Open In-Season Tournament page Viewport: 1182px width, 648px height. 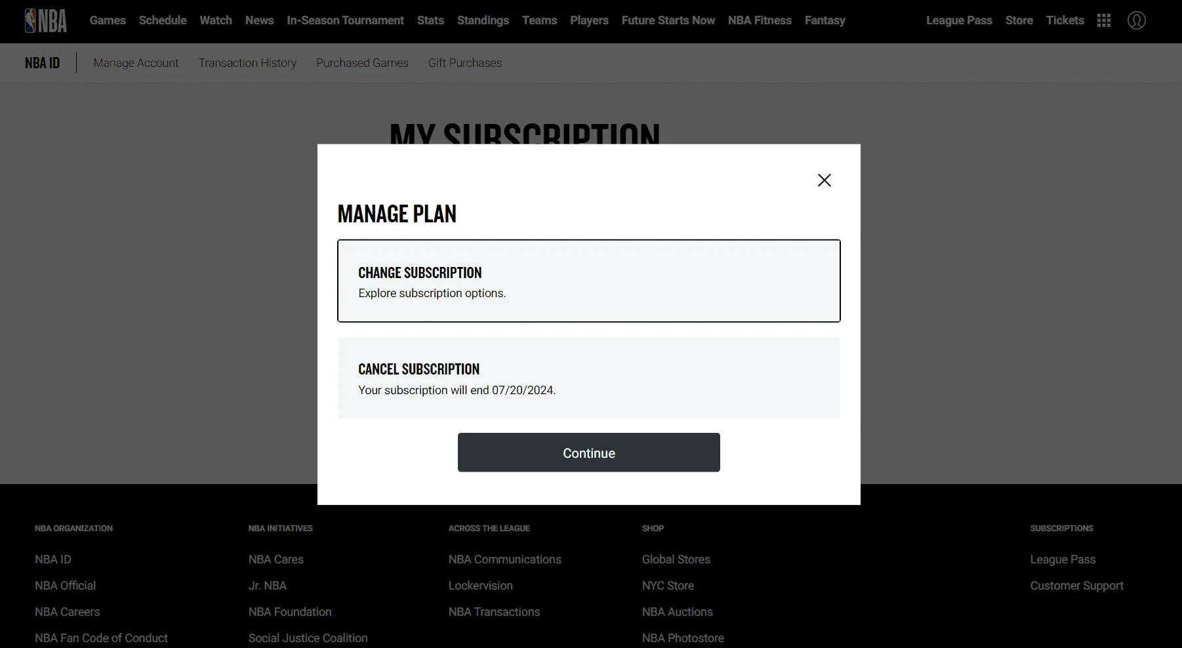tap(345, 20)
